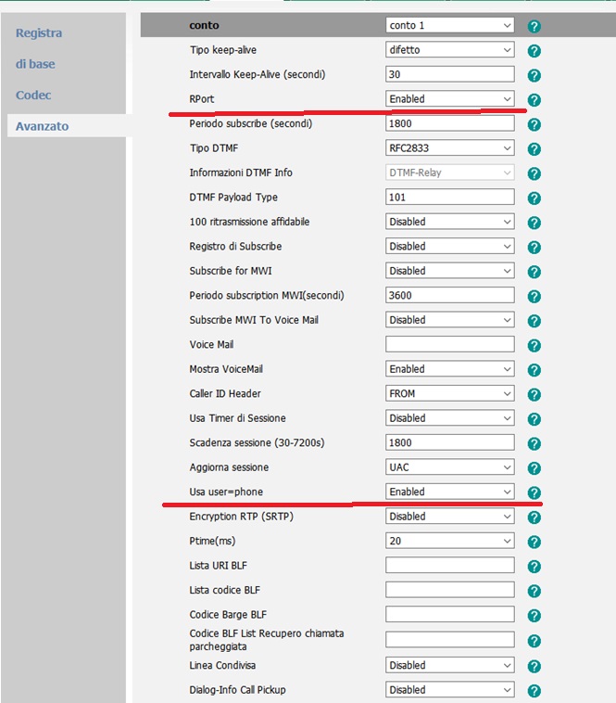The width and height of the screenshot is (616, 703).
Task: Go to the di base tab
Action: coord(35,64)
